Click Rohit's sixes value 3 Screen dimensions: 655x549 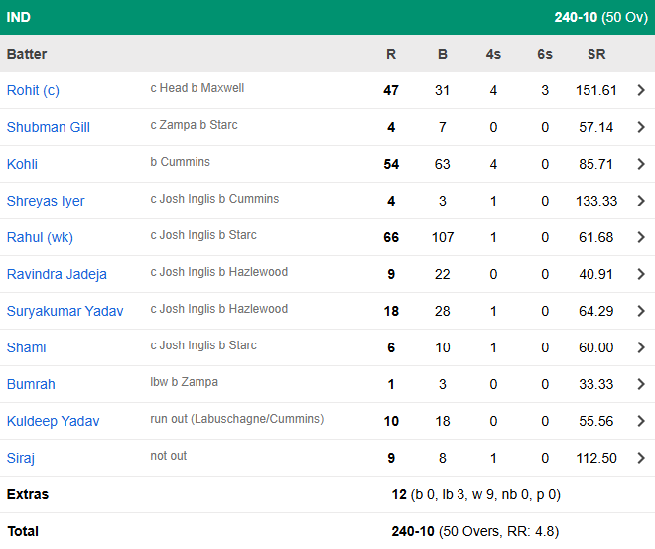point(545,90)
